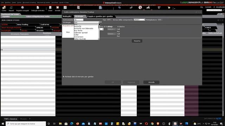225x126 pixels.
Task: Open Opera browser from taskbar
Action: [146, 124]
